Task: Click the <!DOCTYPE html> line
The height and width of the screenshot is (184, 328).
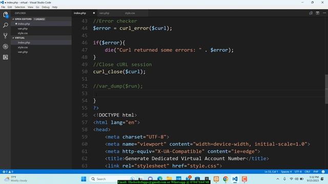Action: click(x=115, y=115)
